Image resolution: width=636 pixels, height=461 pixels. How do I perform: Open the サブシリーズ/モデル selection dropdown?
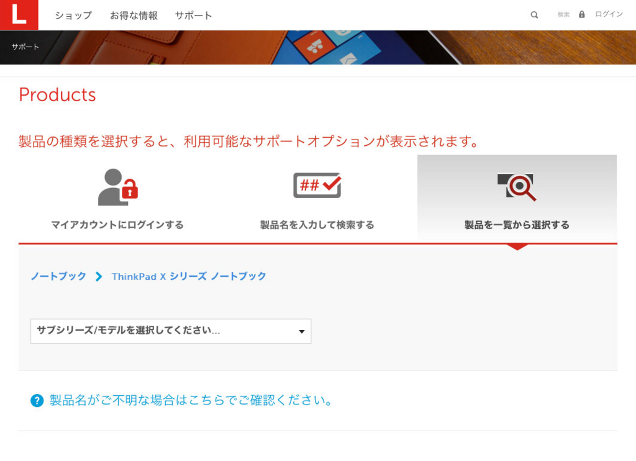[x=171, y=331]
